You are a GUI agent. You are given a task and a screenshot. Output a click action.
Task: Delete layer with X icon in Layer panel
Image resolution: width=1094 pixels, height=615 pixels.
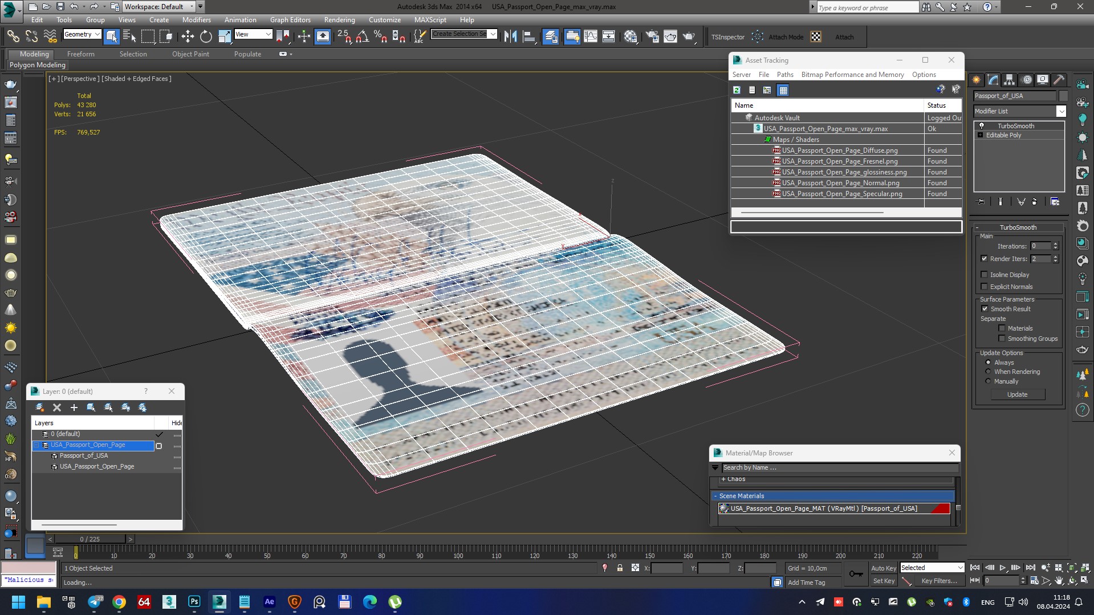click(x=57, y=408)
